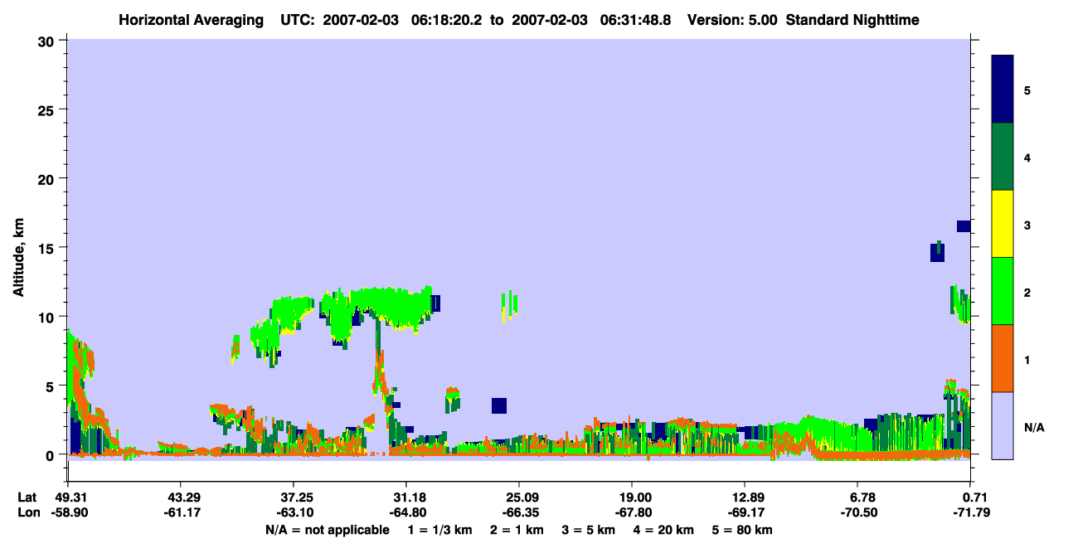Click longitude value -70.50
This screenshot has height=553, width=1078.
point(858,512)
